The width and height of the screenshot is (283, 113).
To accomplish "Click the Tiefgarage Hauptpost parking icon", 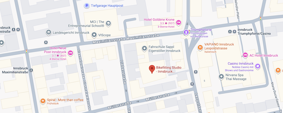I will point(87,6).
